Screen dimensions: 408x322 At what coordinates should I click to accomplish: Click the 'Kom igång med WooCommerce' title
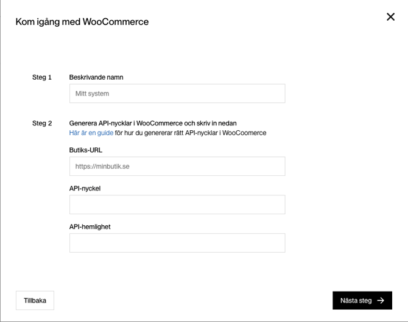pos(82,22)
